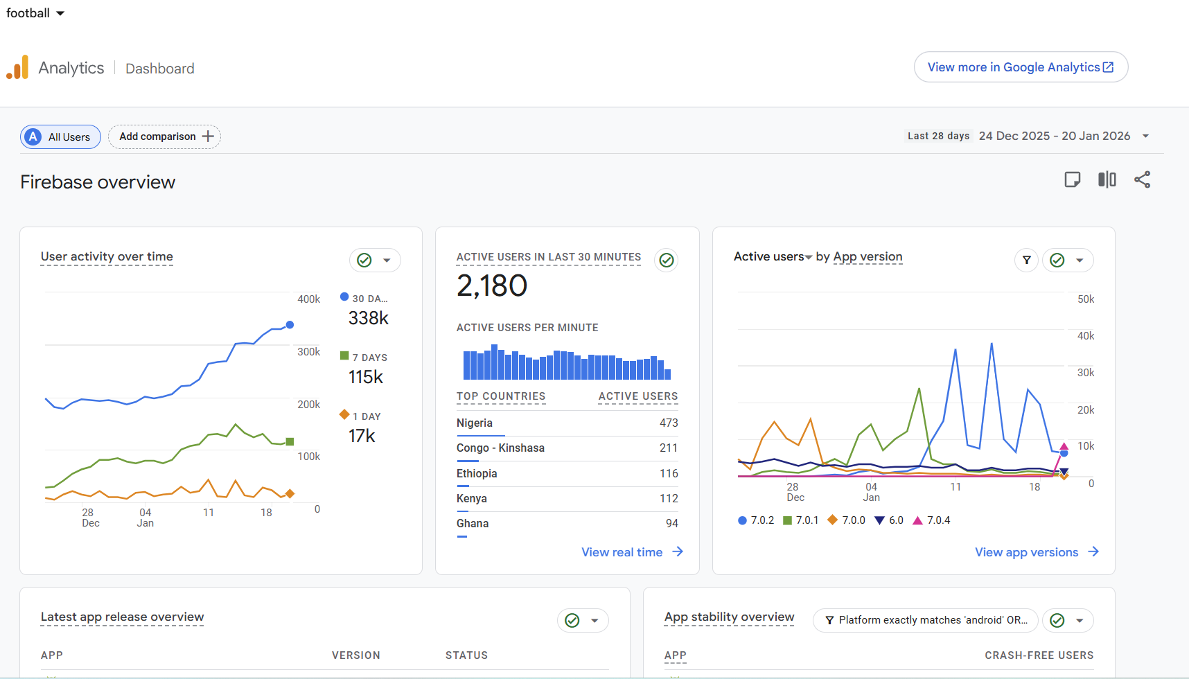Click the Platform exactly matches android filter chip

click(926, 621)
